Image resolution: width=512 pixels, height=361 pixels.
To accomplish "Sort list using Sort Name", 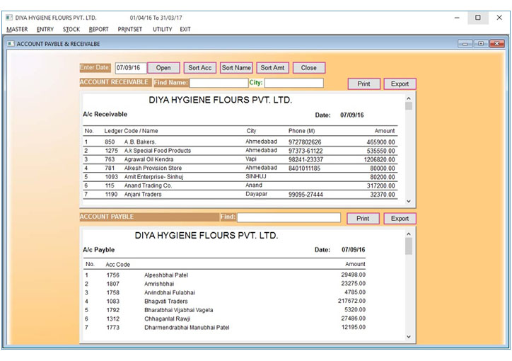I will [x=236, y=68].
